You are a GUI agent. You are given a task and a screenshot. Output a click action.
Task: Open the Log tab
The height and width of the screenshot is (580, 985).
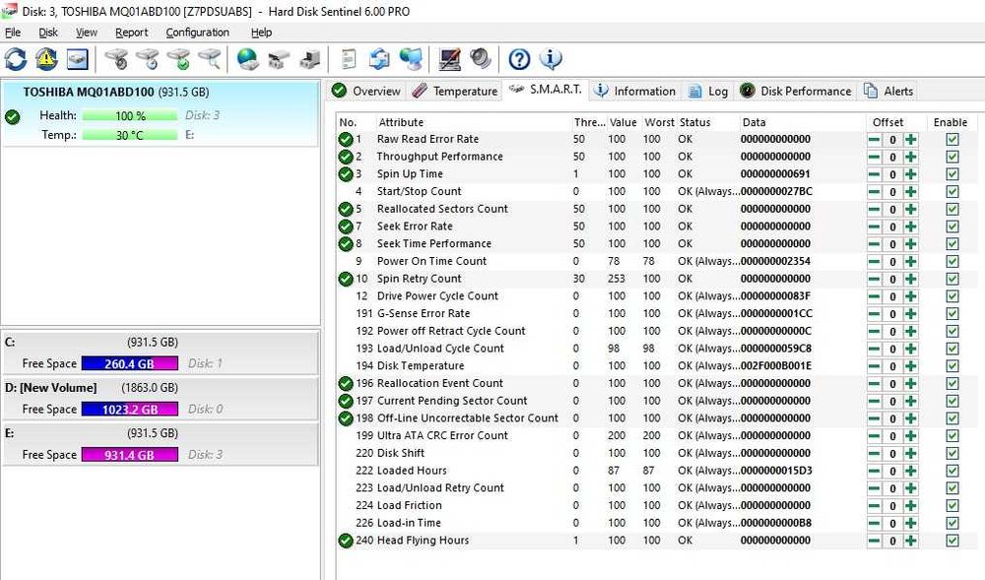click(x=708, y=91)
